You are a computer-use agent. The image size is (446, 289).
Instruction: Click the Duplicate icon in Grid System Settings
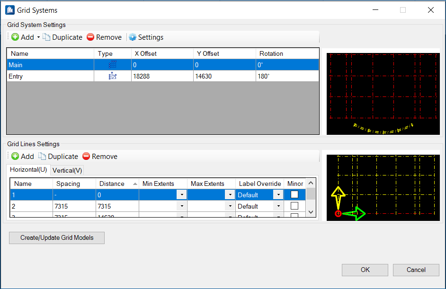[46, 37]
